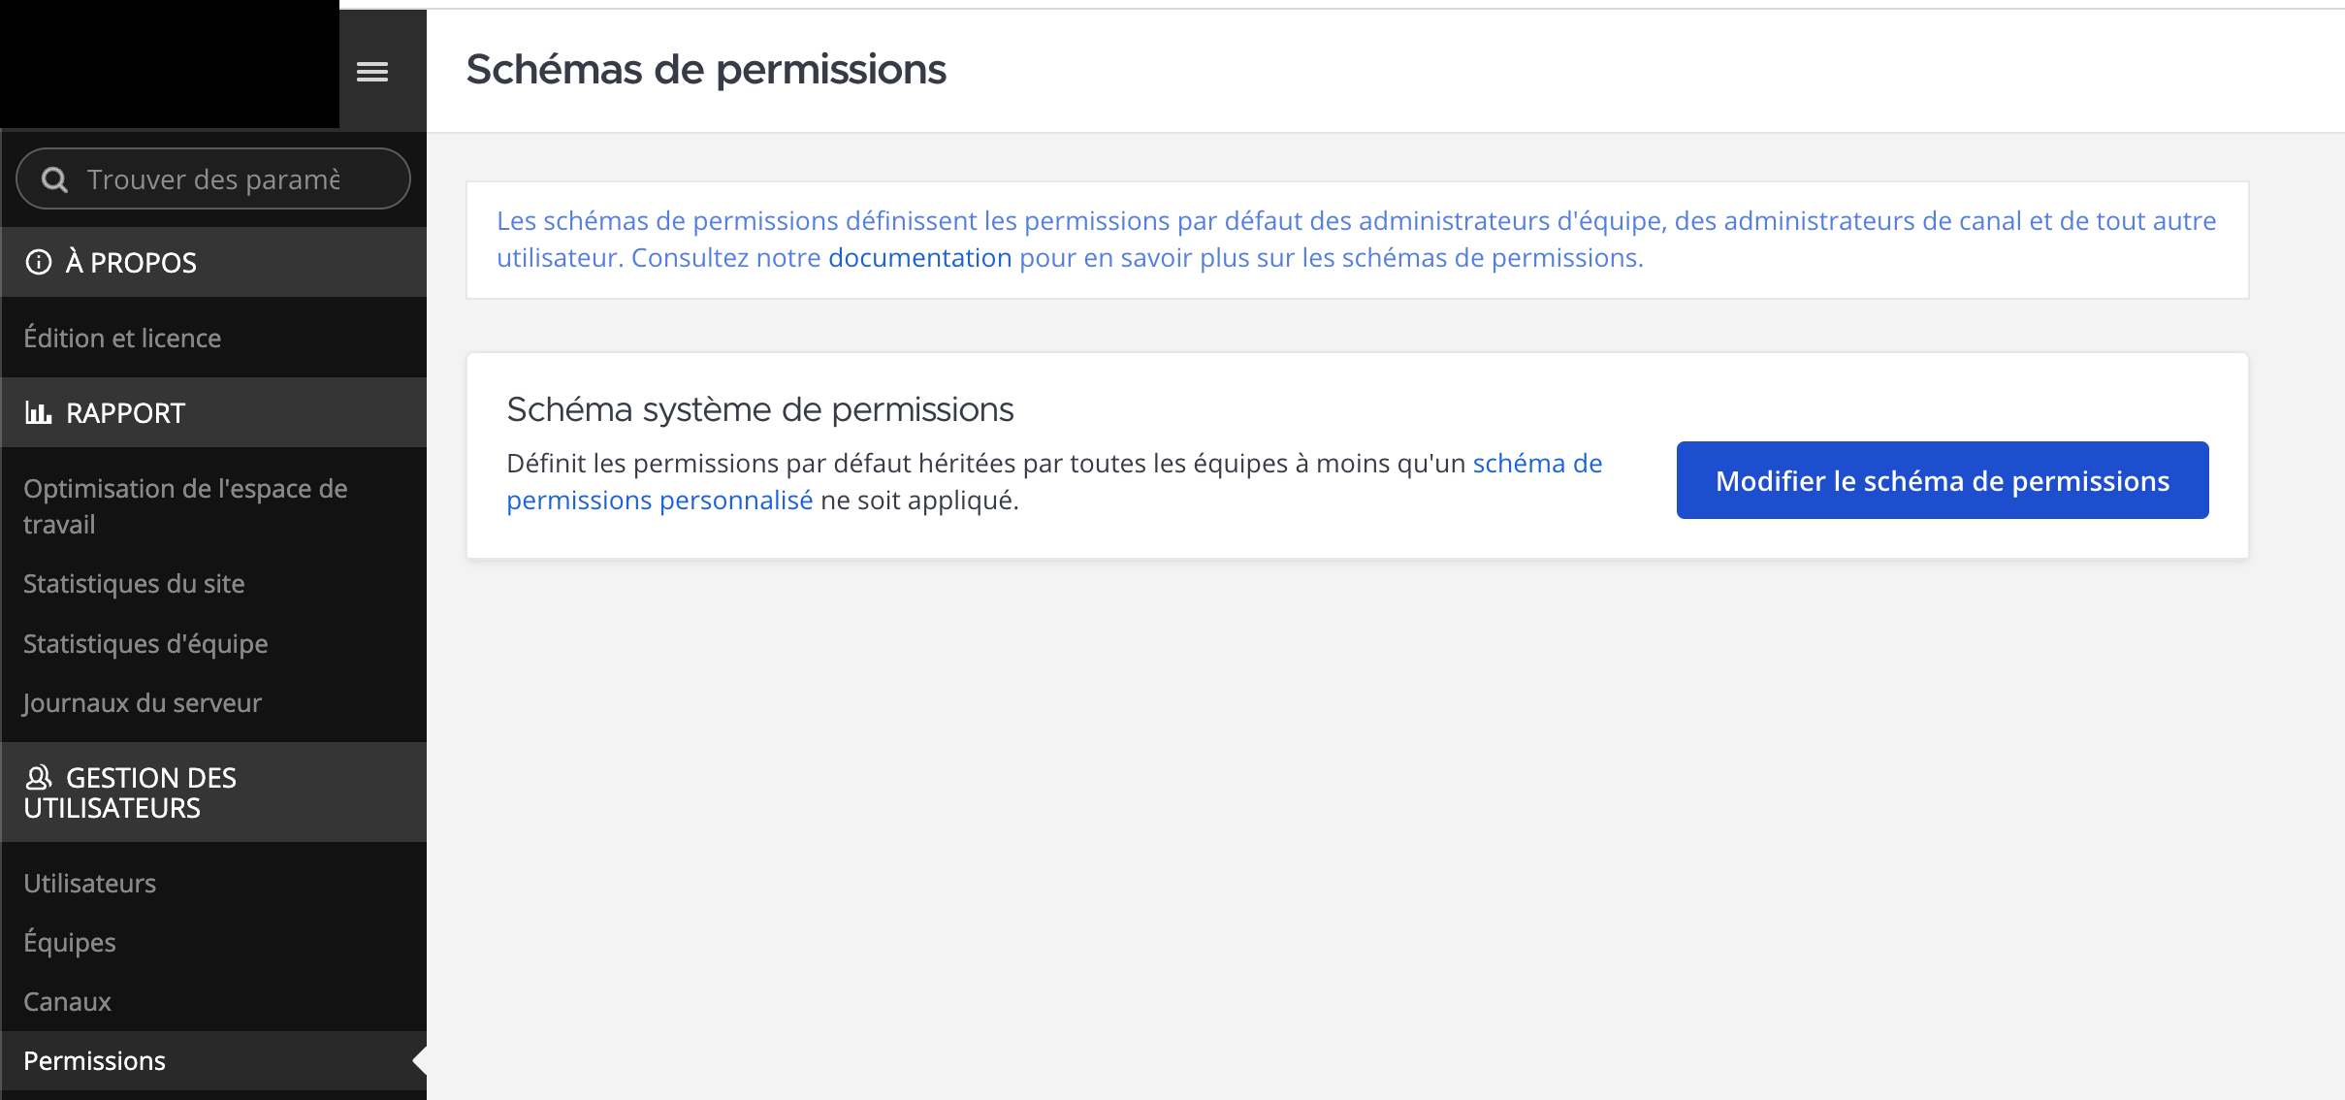Open Optimisation de l'espace de travail
This screenshot has height=1100, width=2345.
tap(184, 505)
